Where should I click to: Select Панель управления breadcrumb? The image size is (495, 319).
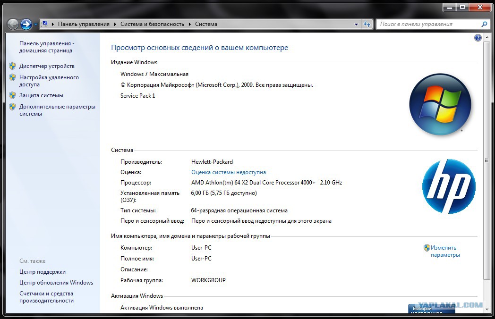(x=84, y=24)
